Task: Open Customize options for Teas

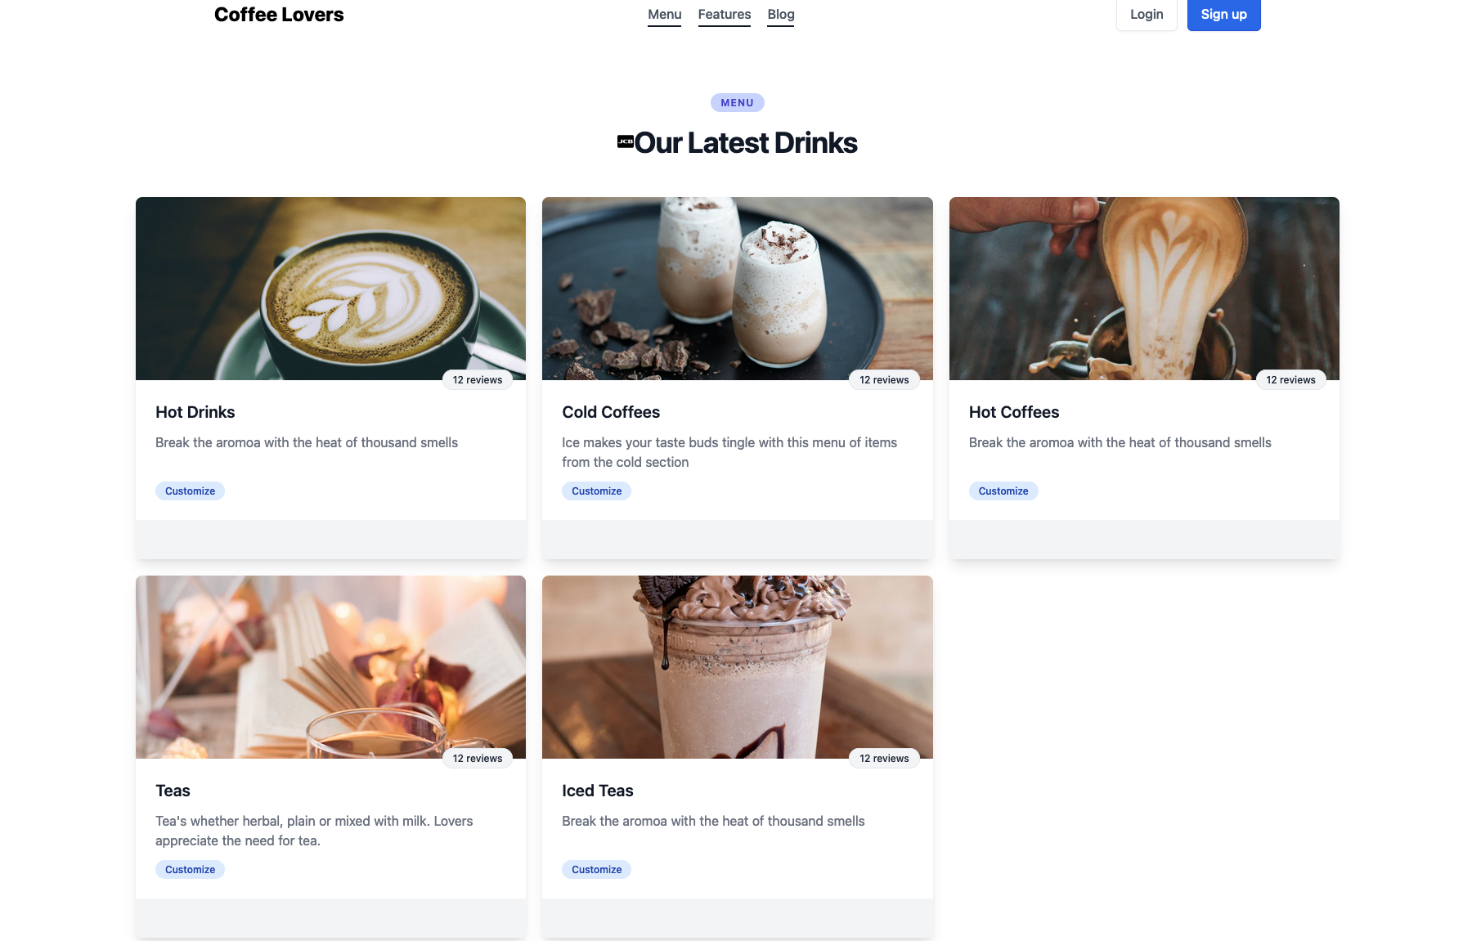Action: click(x=189, y=869)
